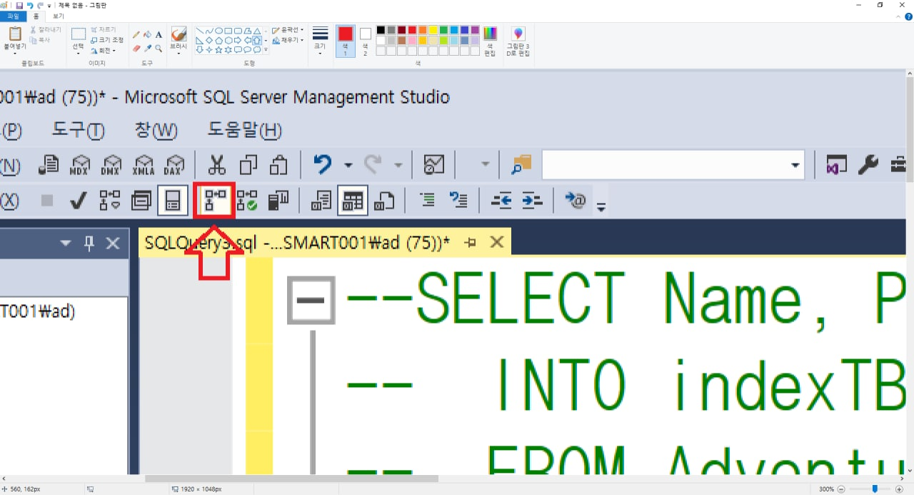
Task: Toggle Include Live Query Statistics icon
Action: (x=247, y=201)
